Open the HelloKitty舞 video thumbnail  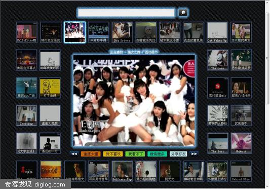[26, 32]
